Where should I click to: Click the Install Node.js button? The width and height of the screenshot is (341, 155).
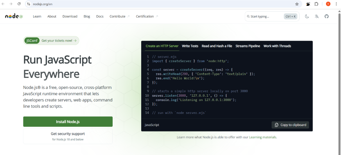pyautogui.click(x=68, y=122)
